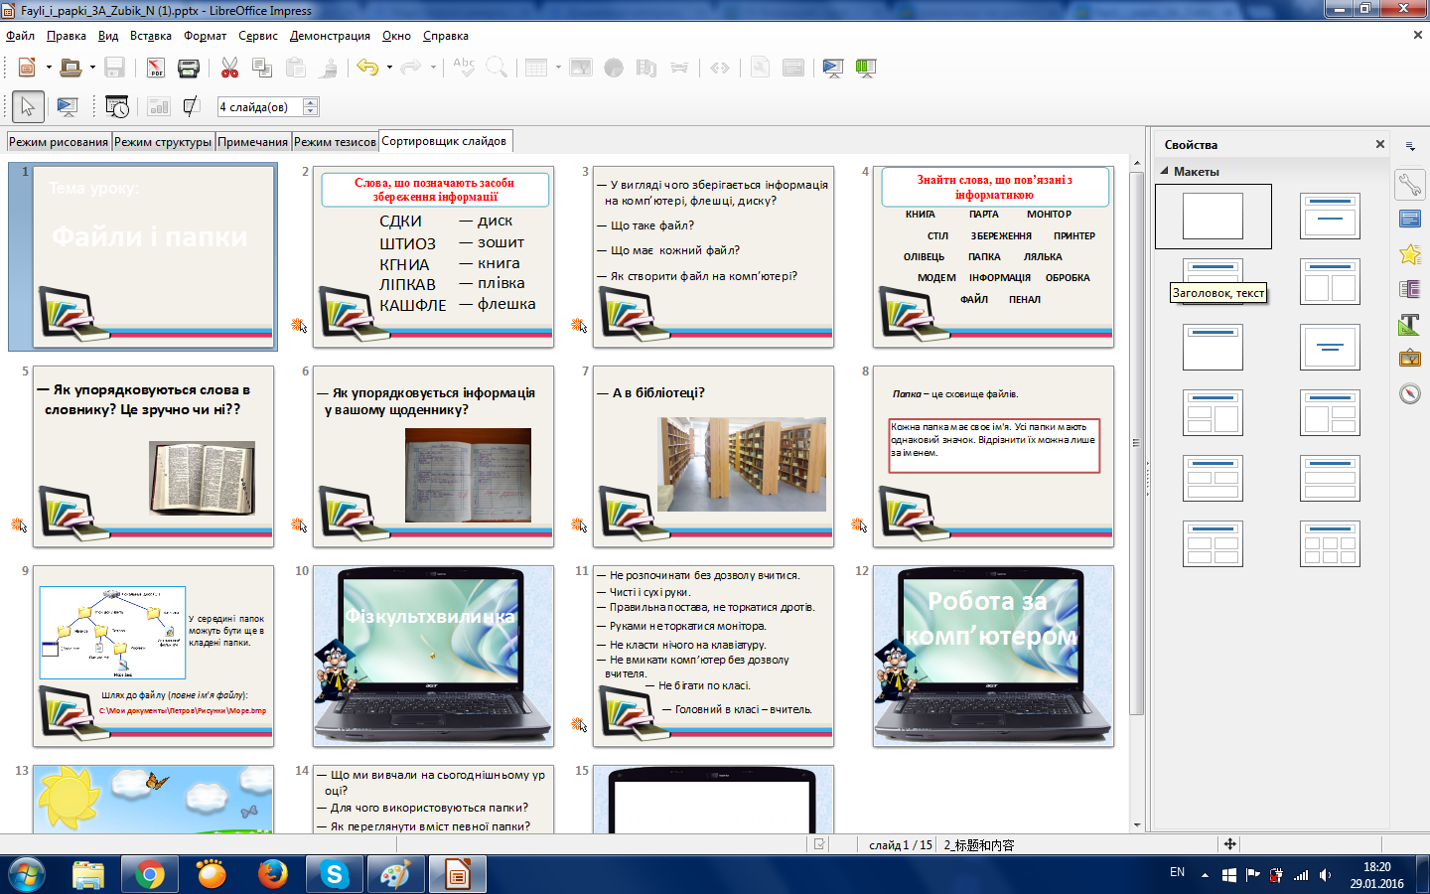This screenshot has height=894, width=1430.
Task: Click the Rehearse Timings clock icon
Action: pyautogui.click(x=117, y=106)
